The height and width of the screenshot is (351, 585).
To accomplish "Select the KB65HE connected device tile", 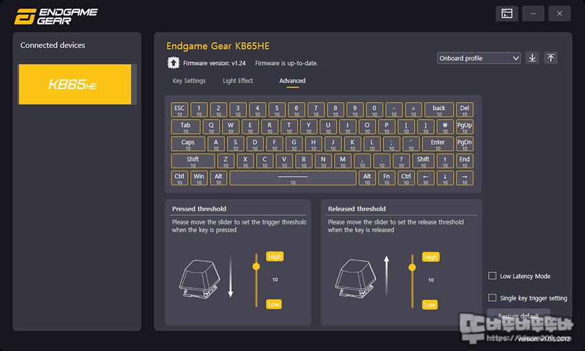I will pos(75,84).
